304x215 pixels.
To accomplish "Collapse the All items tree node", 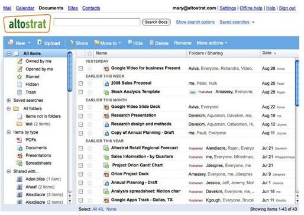I will [9, 53].
